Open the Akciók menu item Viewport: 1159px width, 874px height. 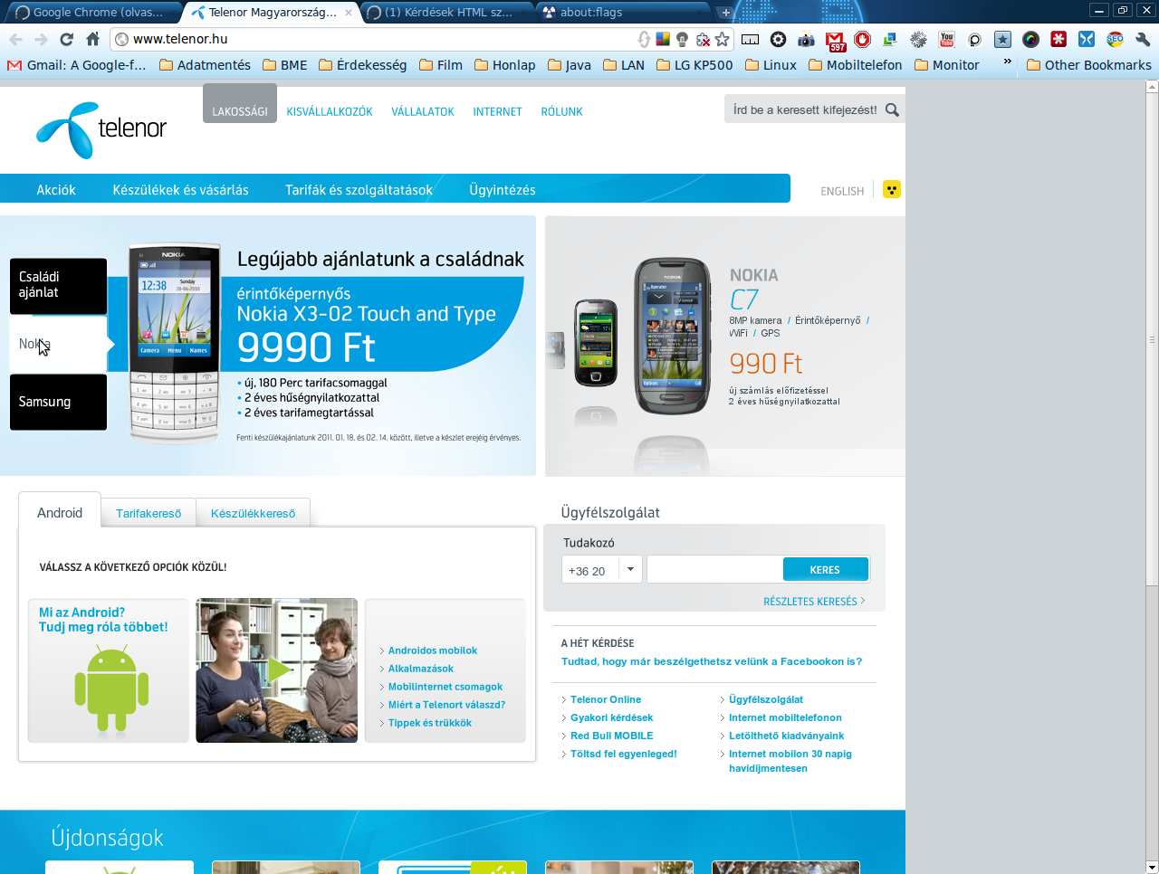[x=56, y=190]
